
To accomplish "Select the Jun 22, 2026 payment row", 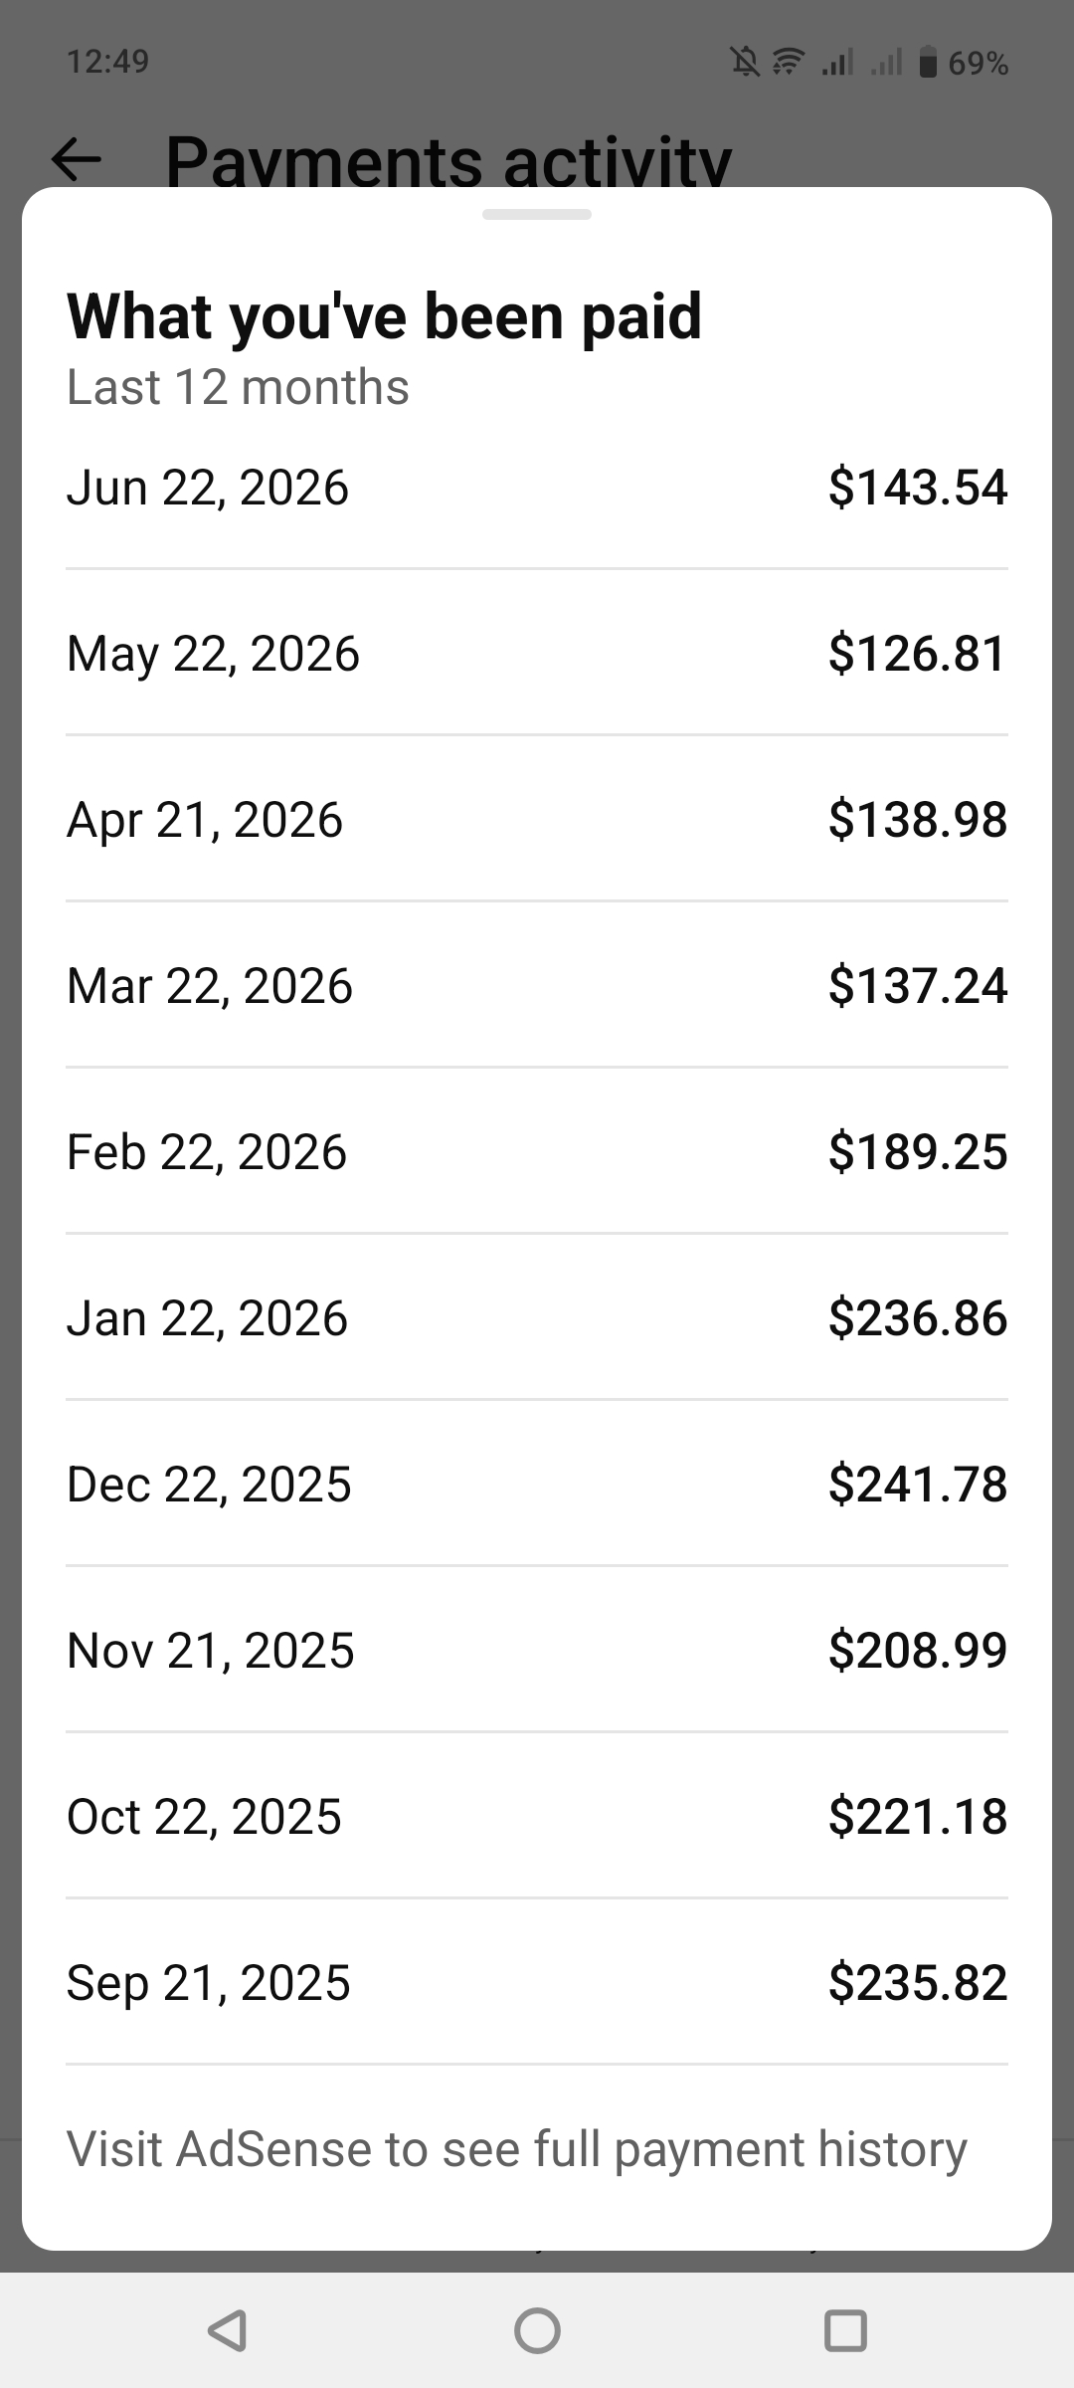I will click(537, 488).
